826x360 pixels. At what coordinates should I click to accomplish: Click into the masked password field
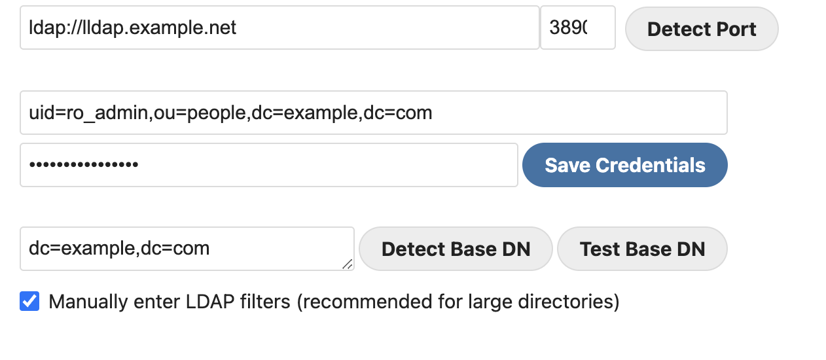point(268,165)
